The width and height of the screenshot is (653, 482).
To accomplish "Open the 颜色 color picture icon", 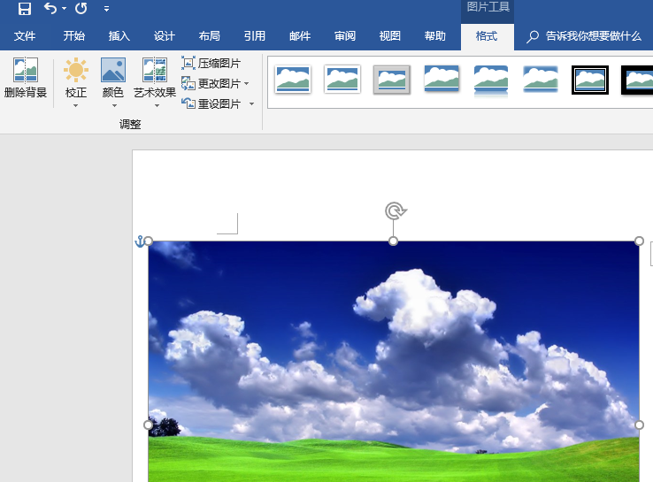I will click(113, 70).
